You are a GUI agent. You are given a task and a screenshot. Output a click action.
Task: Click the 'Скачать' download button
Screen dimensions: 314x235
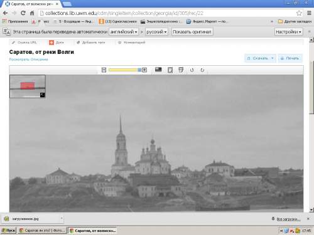tap(260, 58)
